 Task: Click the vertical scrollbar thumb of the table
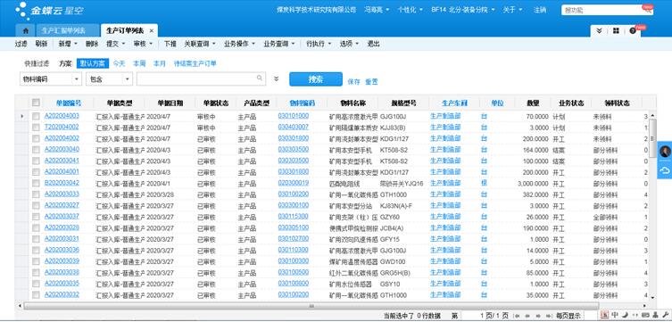point(652,138)
